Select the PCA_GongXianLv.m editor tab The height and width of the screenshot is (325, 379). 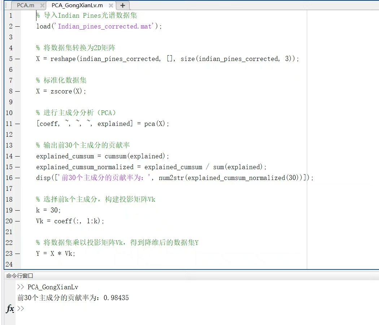pos(77,5)
